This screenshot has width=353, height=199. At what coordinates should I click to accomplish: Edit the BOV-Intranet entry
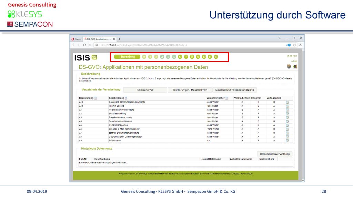point(287,141)
